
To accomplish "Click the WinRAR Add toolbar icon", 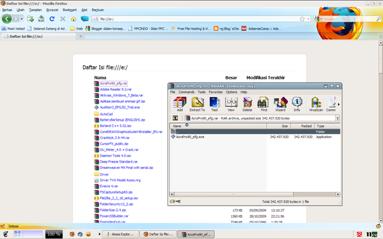I will point(180,104).
